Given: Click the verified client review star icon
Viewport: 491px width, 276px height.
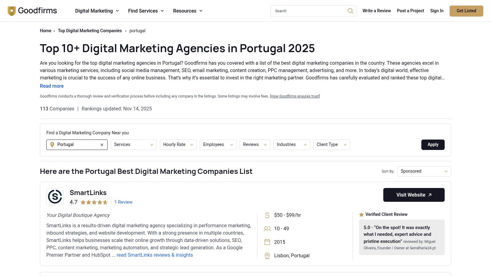Looking at the screenshot, I should coord(362,214).
